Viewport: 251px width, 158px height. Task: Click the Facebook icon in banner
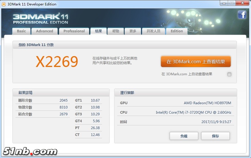pos(242,15)
